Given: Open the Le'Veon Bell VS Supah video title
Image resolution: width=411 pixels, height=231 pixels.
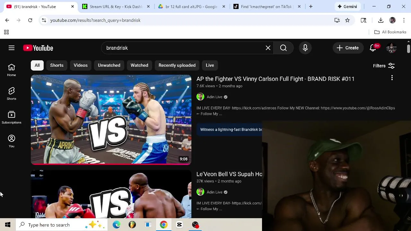Looking at the screenshot, I should click(229, 174).
